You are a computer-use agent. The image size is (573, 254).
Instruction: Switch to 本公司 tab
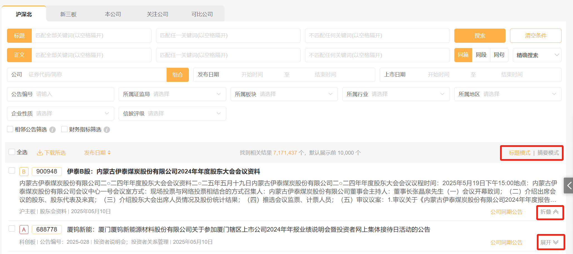(x=113, y=14)
